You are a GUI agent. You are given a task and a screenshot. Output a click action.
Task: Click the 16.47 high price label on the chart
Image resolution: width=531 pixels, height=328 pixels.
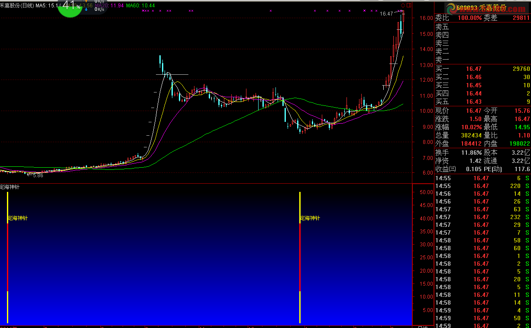coord(386,14)
